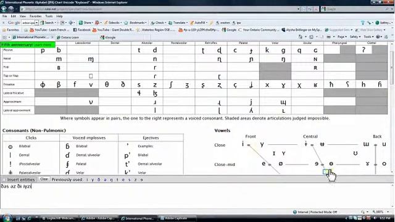The height and width of the screenshot is (222, 395).
Task: Click the spell Check toolbar button
Action: pos(159,23)
